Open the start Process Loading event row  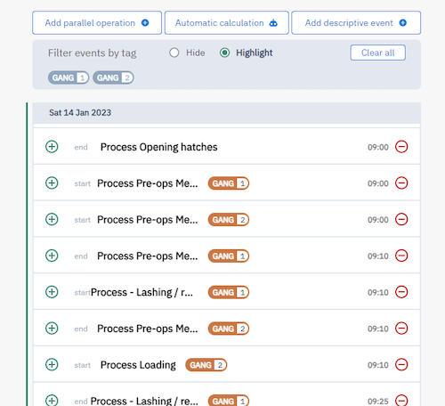227,364
